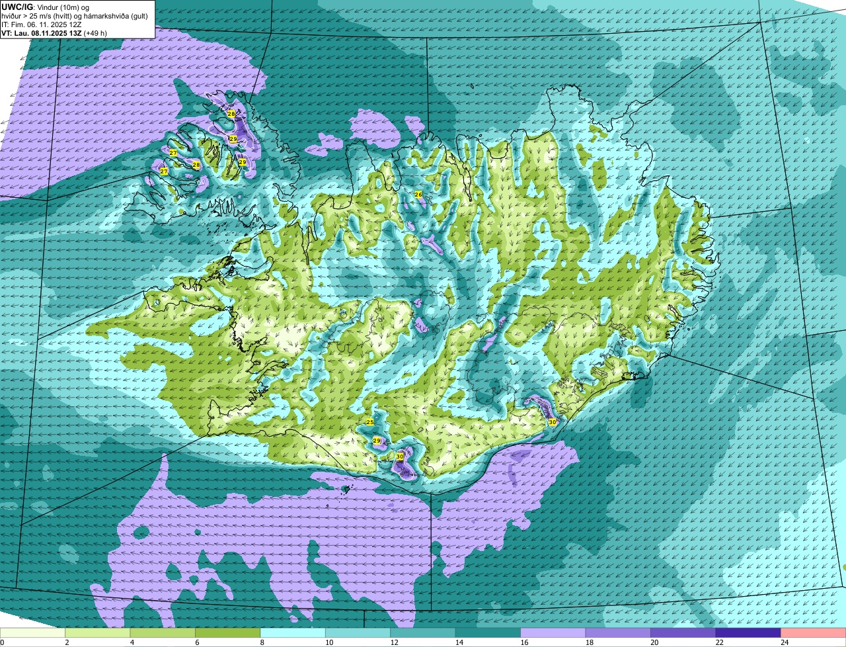Viewport: 846px width, 647px height.
Task: Click the '8' tick on the scale
Action: (x=262, y=642)
